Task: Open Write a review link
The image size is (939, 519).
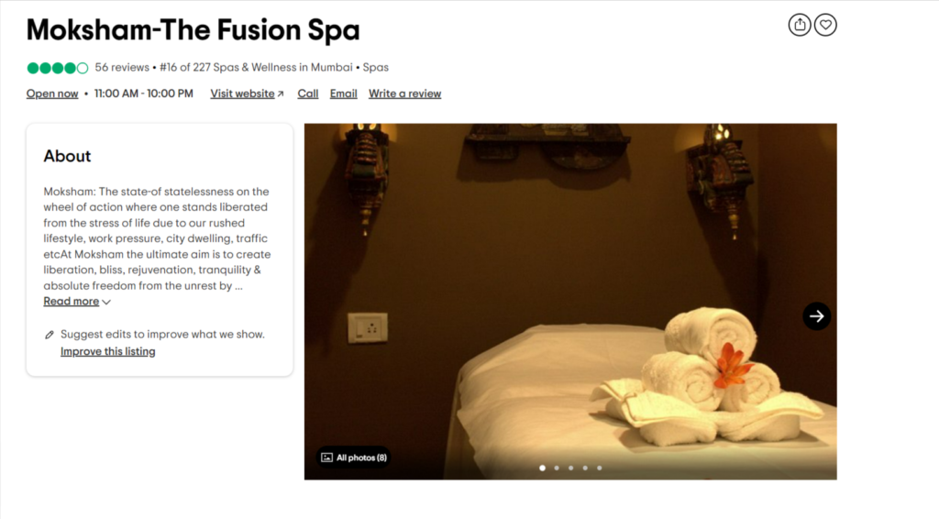Action: (x=404, y=94)
